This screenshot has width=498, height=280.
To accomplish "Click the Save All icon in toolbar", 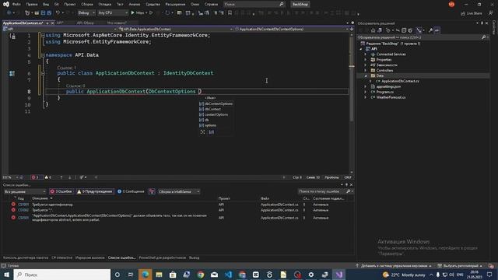I will 49,12.
